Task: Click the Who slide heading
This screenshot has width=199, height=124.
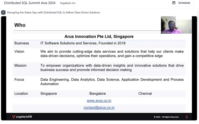Action: click(x=20, y=25)
